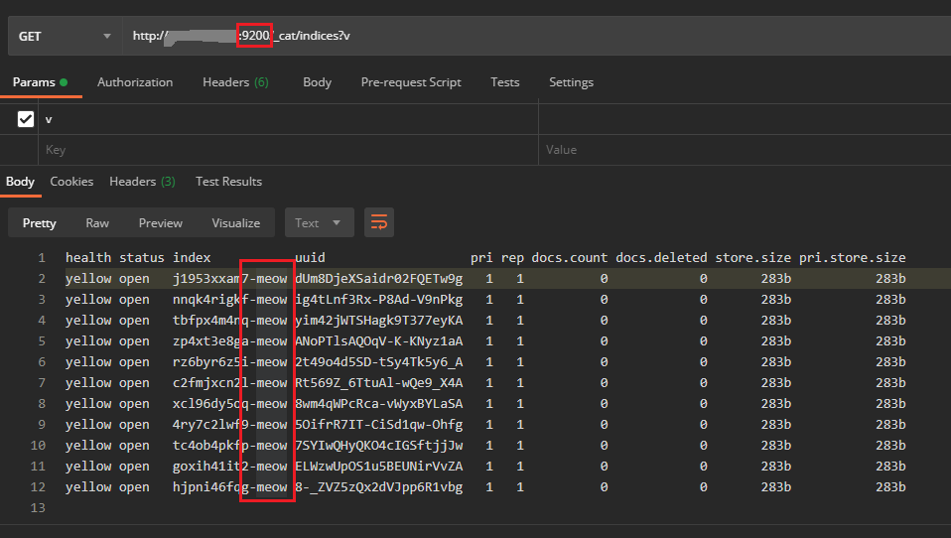Click uuid 7SYIwQHyQKO4cIGSftjjJw
The image size is (951, 538).
pyautogui.click(x=379, y=446)
